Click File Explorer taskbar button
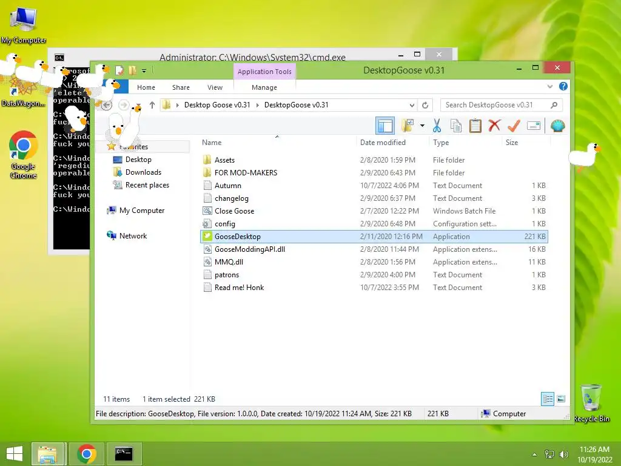Screen dimensions: 621x466 tap(47, 454)
